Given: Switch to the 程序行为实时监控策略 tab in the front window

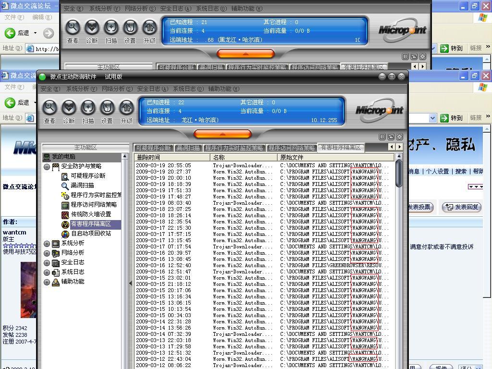Looking at the screenshot, I should pyautogui.click(x=234, y=148).
